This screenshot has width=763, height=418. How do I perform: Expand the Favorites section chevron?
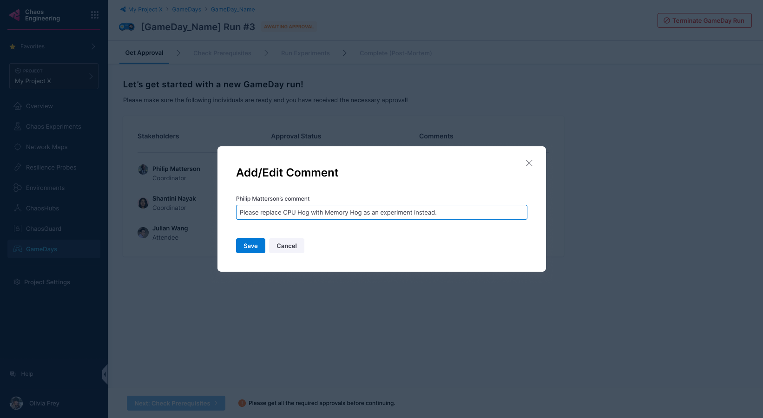(93, 46)
